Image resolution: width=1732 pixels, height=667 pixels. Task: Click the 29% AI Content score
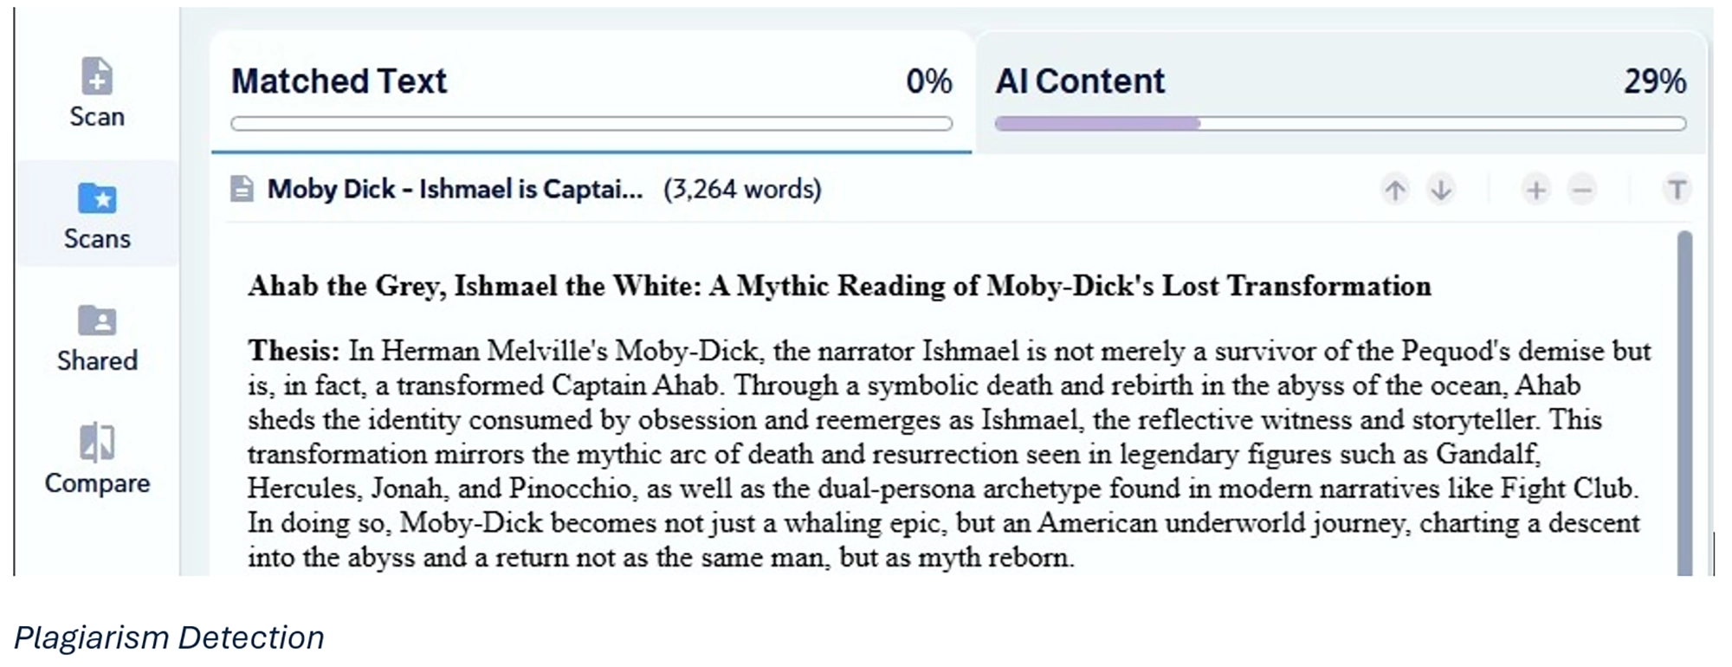click(x=1654, y=81)
